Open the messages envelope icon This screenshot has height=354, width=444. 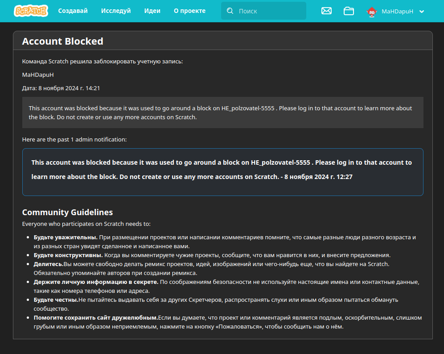pyautogui.click(x=326, y=11)
